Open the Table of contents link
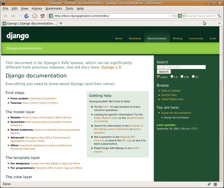224x188 pixels. 171,91
